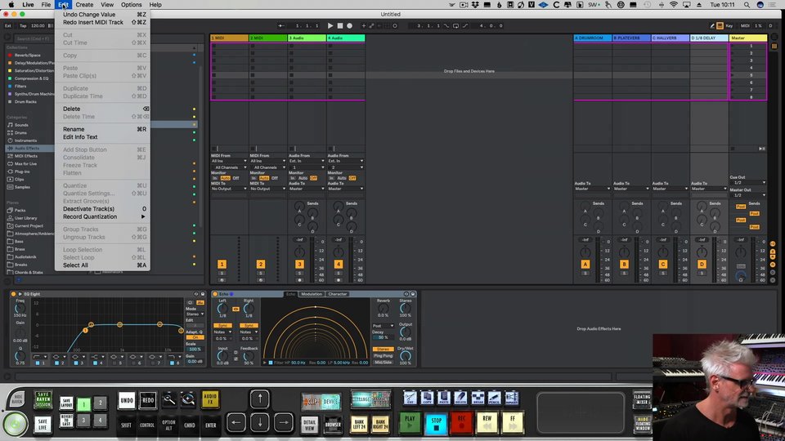Click the Raven up arrow key
Image resolution: width=785 pixels, height=441 pixels.
[259, 399]
